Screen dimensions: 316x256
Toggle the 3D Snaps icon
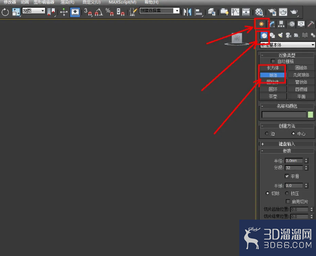88,12
